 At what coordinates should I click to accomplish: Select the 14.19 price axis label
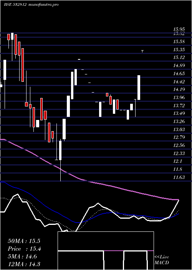pos(179,89)
